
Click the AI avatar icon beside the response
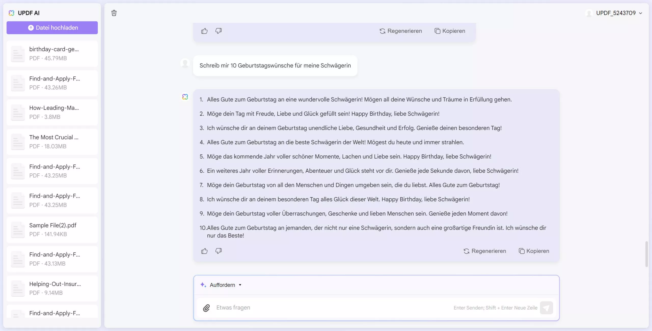185,97
